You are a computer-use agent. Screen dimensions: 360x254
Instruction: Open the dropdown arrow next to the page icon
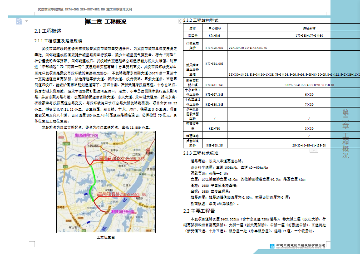click(x=27, y=21)
